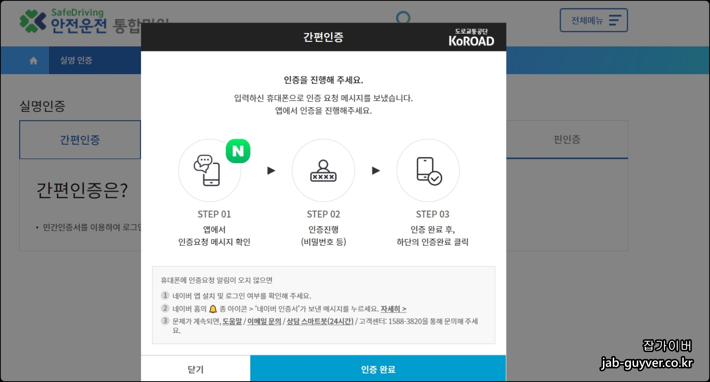This screenshot has width=710, height=382.
Task: Click the home icon in the navigation bar
Action: point(33,60)
